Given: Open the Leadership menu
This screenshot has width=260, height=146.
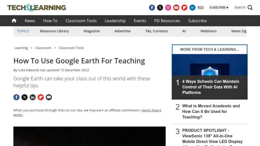Looking at the screenshot, I should click(115, 21).
